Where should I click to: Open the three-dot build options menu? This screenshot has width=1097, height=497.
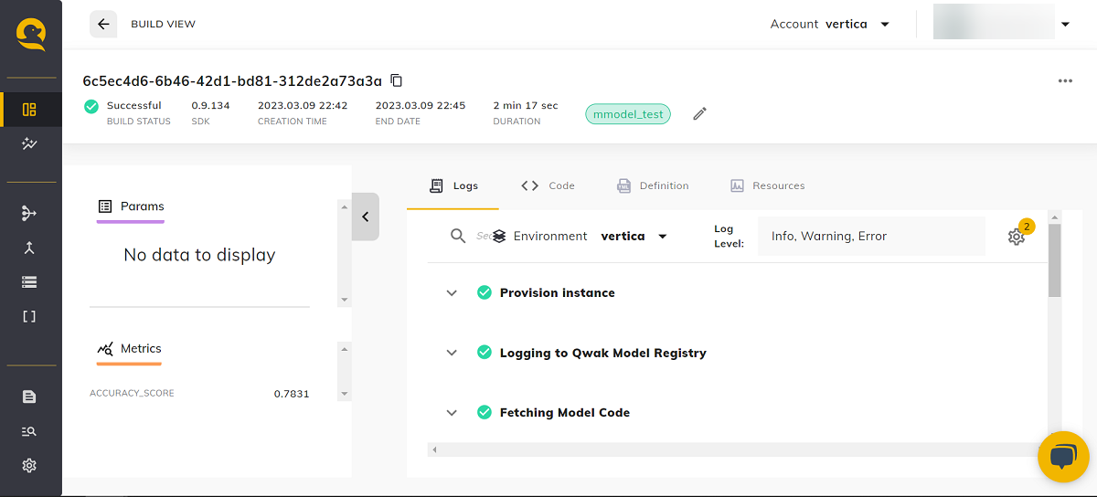(x=1065, y=80)
